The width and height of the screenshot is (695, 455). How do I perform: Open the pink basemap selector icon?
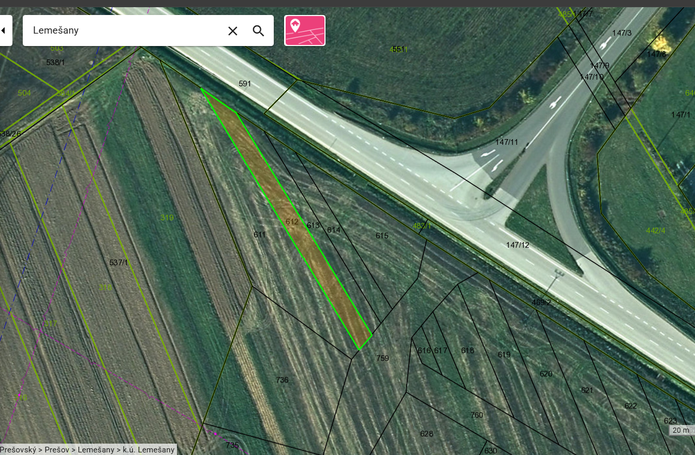click(x=305, y=31)
